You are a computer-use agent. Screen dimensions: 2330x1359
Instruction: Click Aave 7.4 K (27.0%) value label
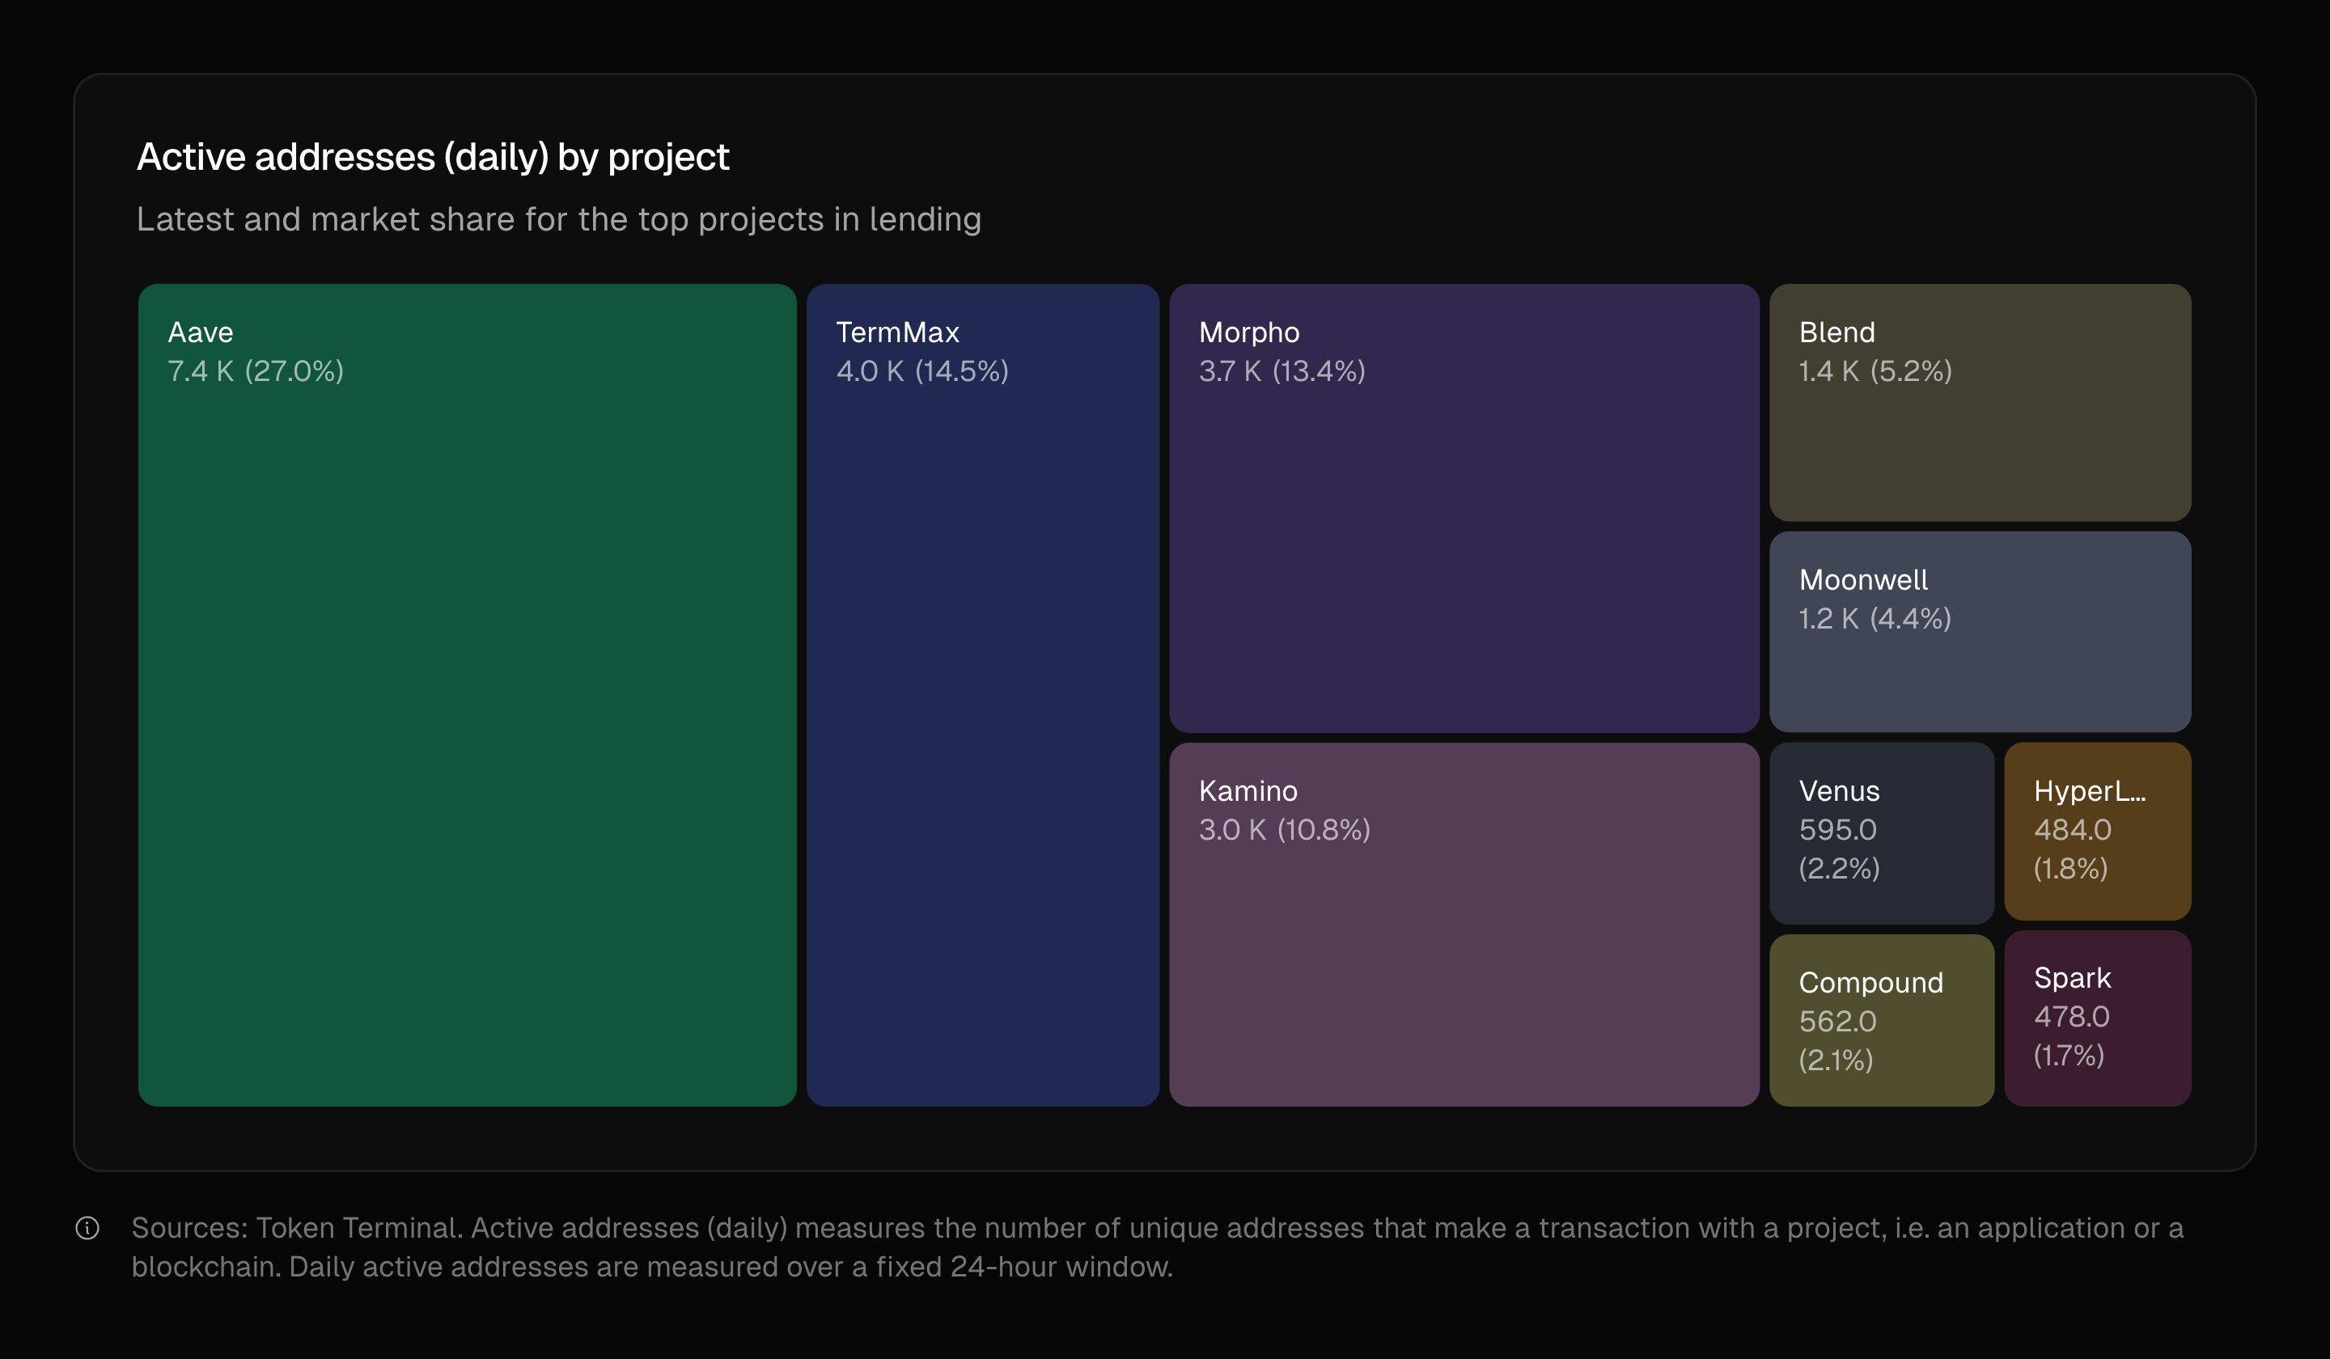pos(255,371)
